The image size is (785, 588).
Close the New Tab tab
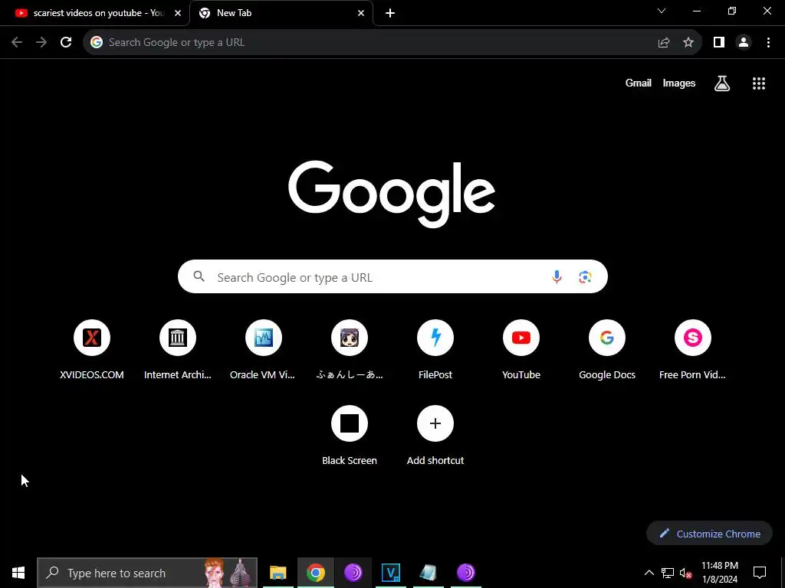[361, 13]
